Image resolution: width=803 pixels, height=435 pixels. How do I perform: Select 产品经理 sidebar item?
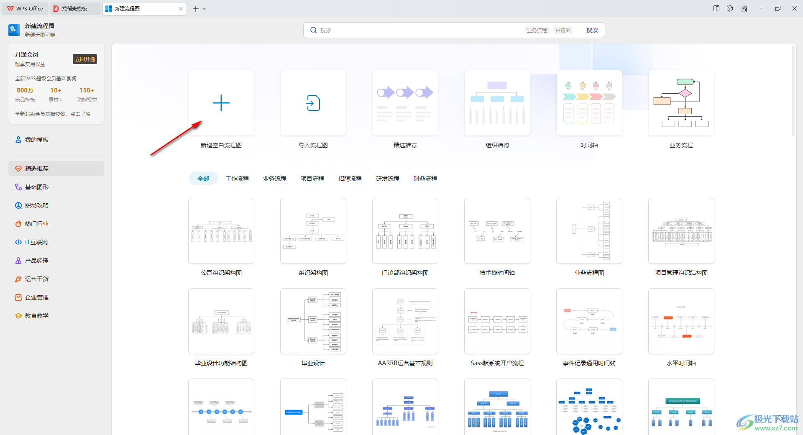coord(56,261)
